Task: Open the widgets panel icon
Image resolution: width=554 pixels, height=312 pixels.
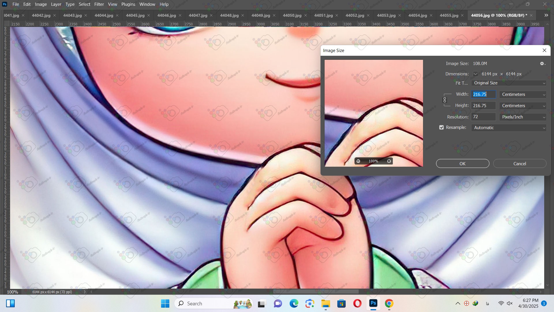Action: coord(10,303)
